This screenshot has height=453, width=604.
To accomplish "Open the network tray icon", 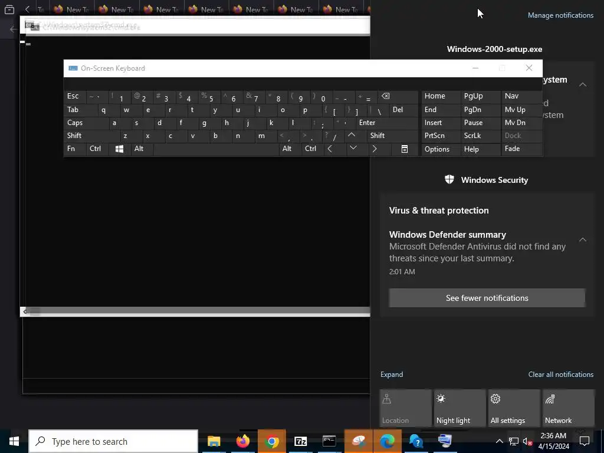I will click(514, 441).
